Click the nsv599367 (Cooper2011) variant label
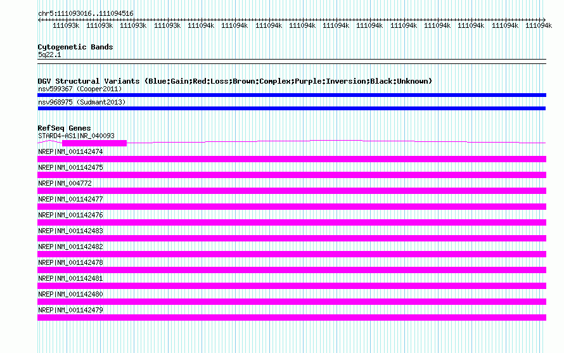The width and height of the screenshot is (564, 353). pyautogui.click(x=80, y=89)
